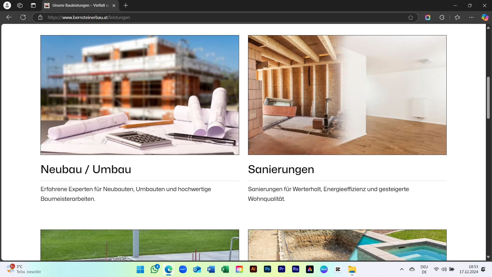Open Photoshop from the taskbar
This screenshot has height=277, width=492.
click(x=267, y=269)
